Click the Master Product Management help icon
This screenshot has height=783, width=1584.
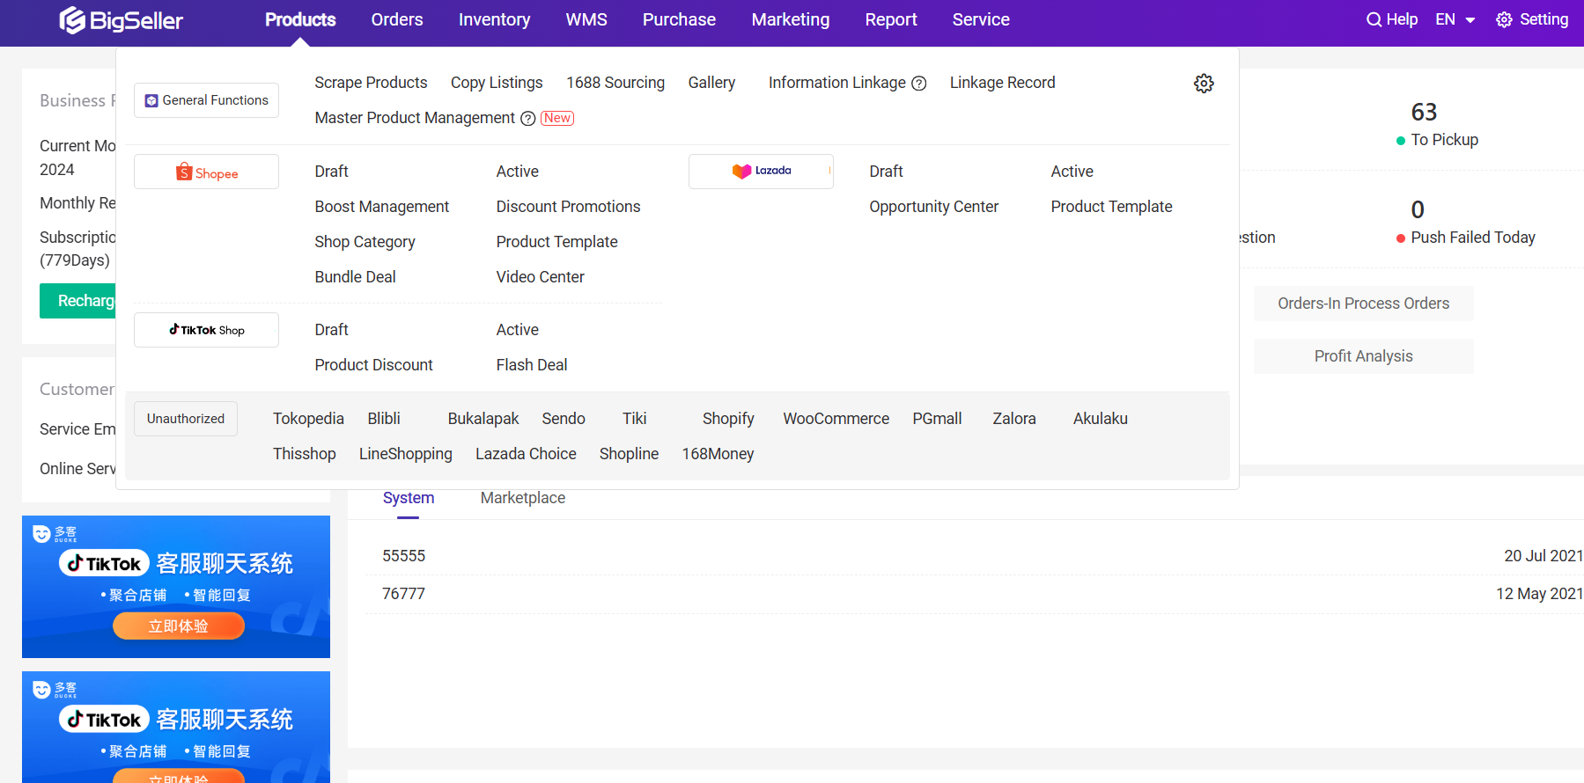pyautogui.click(x=528, y=119)
